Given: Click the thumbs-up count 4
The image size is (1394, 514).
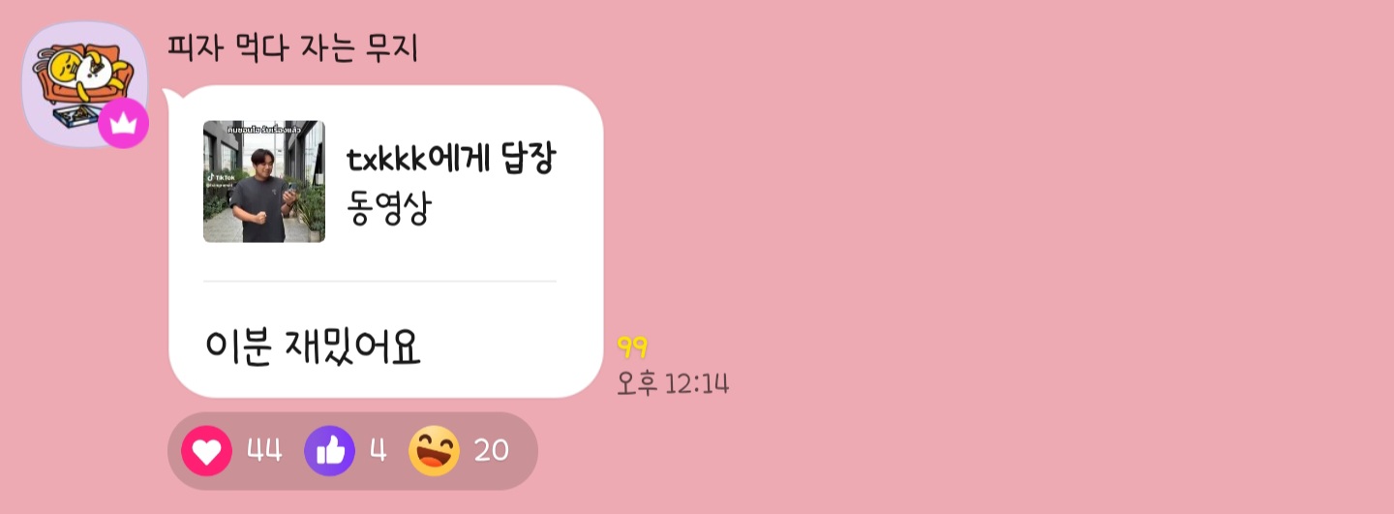Looking at the screenshot, I should [378, 451].
